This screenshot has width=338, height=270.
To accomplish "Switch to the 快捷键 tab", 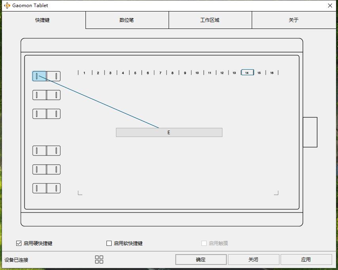I will point(44,20).
